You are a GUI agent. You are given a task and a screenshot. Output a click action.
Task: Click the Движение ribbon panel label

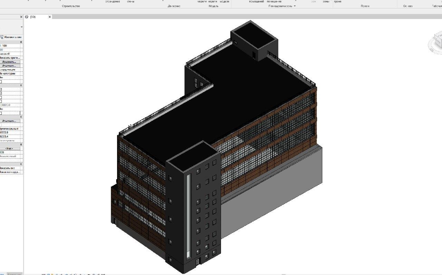coord(174,6)
